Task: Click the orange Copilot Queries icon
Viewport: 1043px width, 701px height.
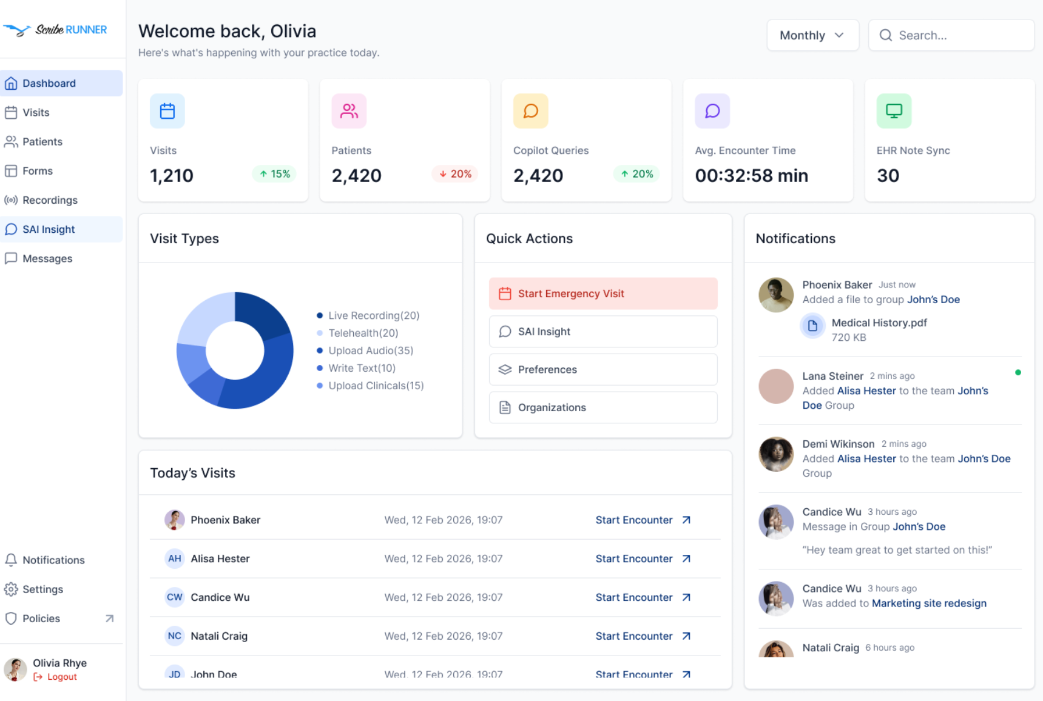Action: coord(530,111)
